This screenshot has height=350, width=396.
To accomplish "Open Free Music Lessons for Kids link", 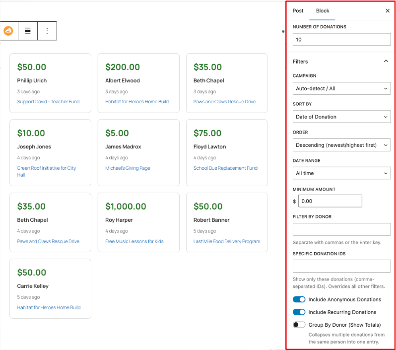I will pyautogui.click(x=134, y=241).
